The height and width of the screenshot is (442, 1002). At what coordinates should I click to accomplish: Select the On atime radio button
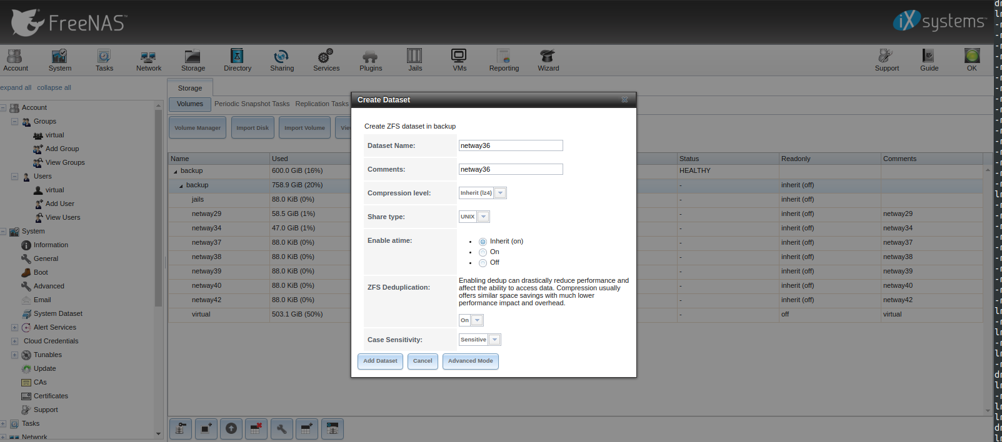483,252
